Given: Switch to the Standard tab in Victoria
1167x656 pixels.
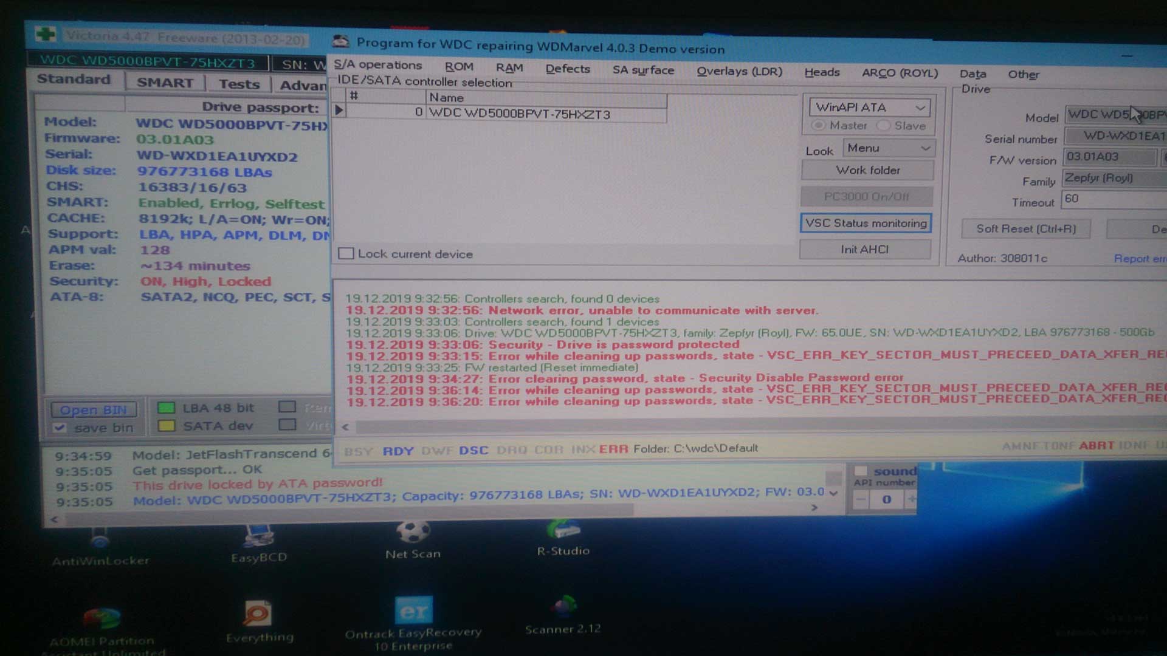Looking at the screenshot, I should coord(74,79).
